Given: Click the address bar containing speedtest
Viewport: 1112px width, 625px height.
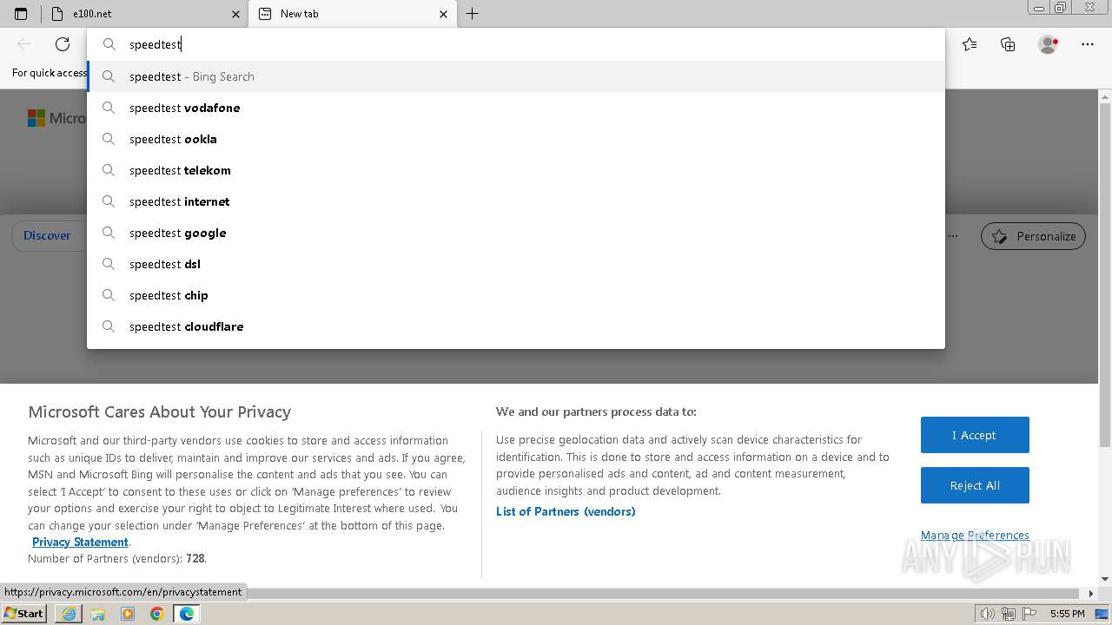Looking at the screenshot, I should pos(516,44).
